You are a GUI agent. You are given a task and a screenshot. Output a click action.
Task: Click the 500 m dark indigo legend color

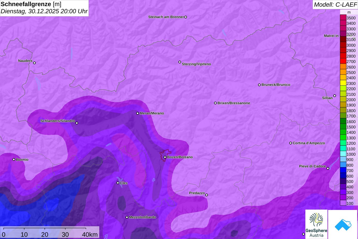(343, 181)
